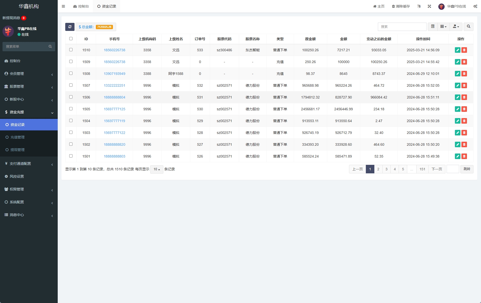Toggle the table card view icon
This screenshot has height=303, width=481.
pyautogui.click(x=433, y=27)
